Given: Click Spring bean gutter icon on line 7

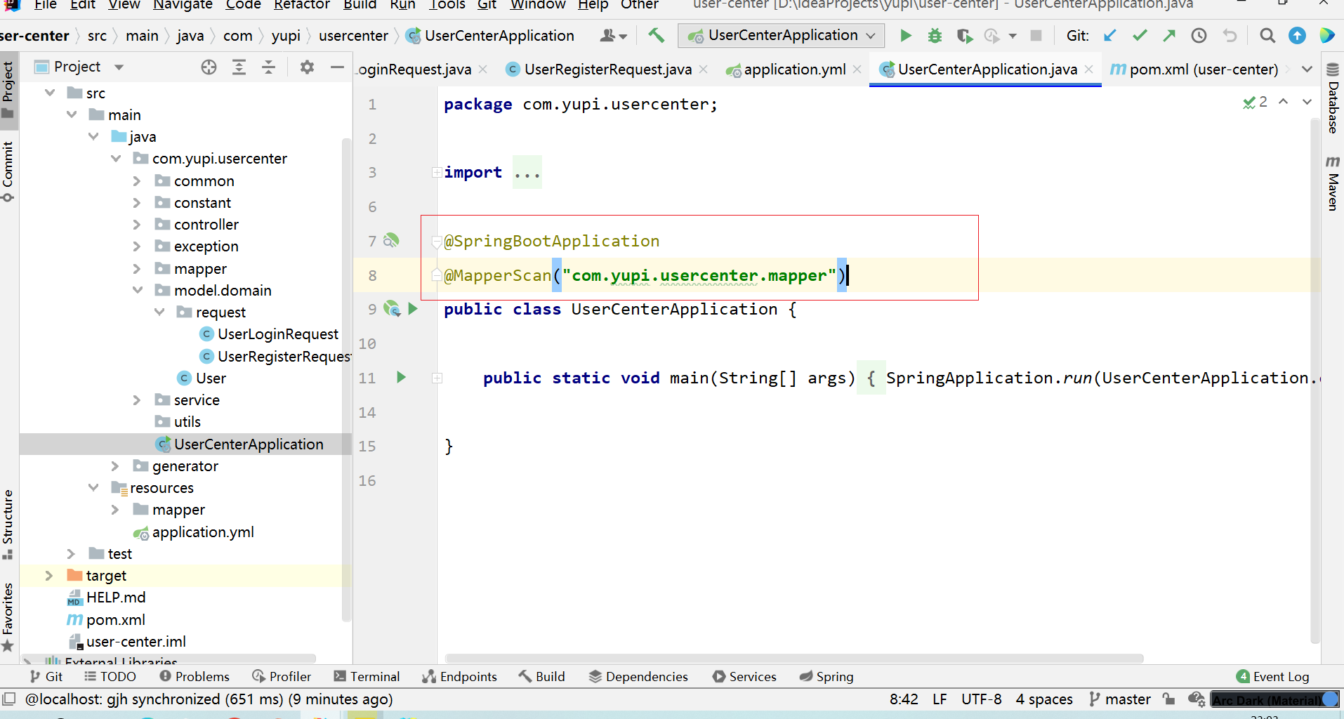Looking at the screenshot, I should tap(391, 240).
